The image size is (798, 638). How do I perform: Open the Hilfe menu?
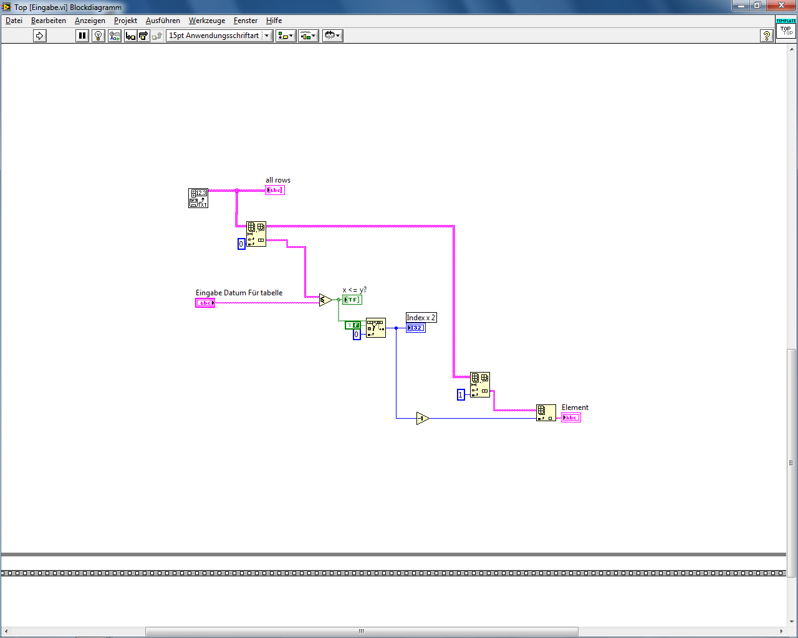274,21
